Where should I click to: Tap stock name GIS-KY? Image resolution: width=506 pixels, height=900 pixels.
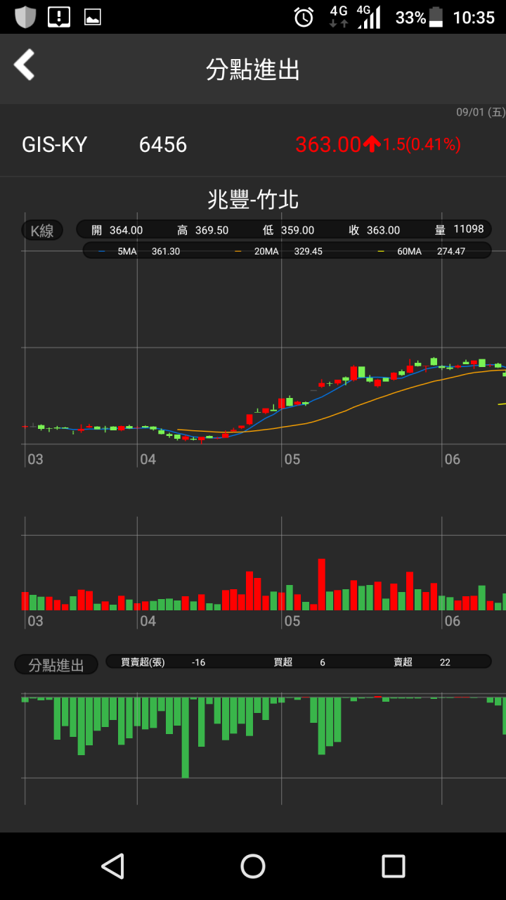point(54,144)
